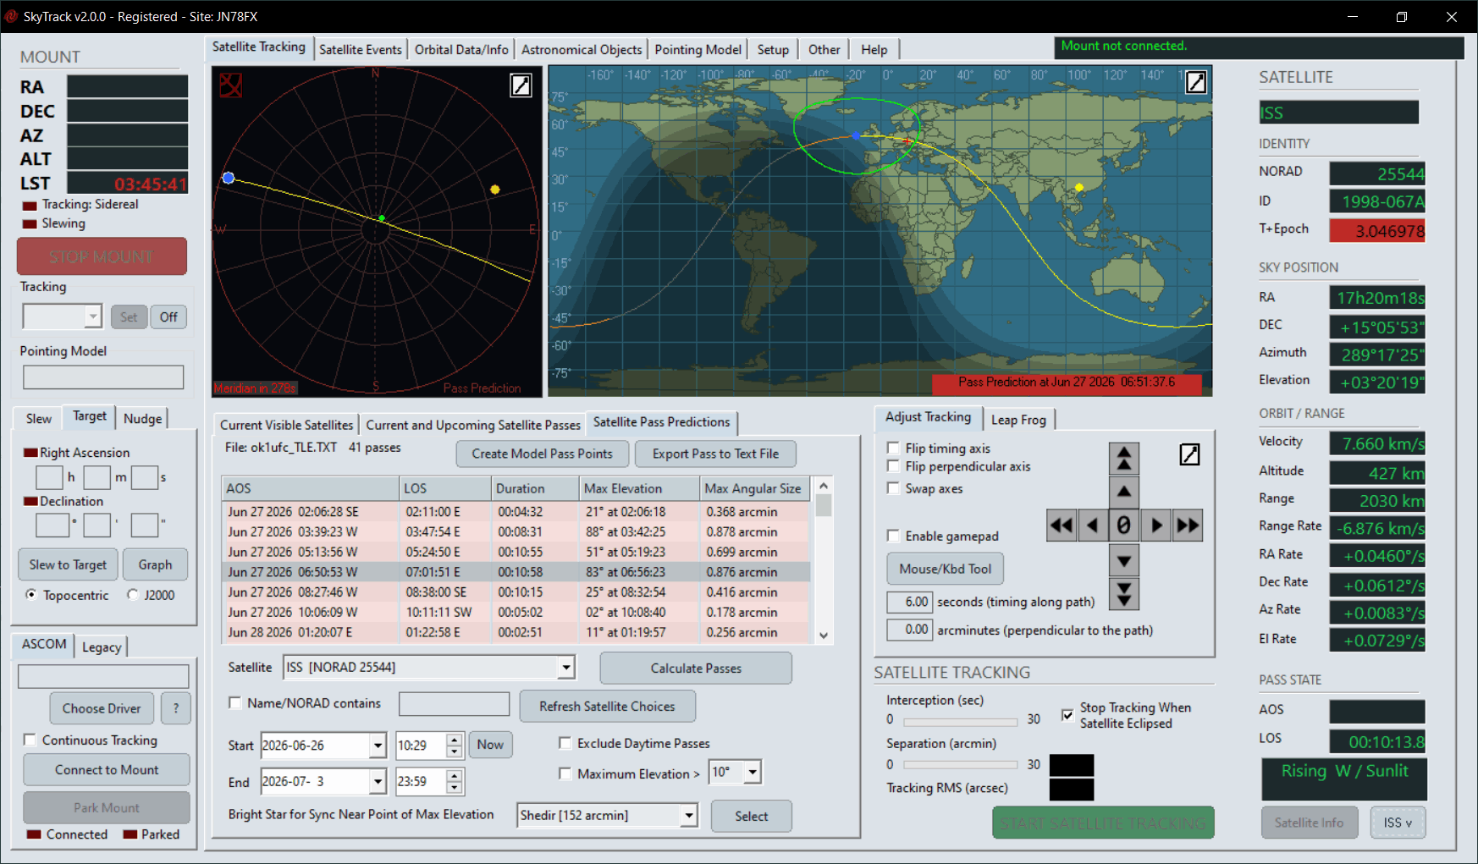Image resolution: width=1478 pixels, height=864 pixels.
Task: Switch to the Leap Frog tab
Action: (x=1018, y=420)
